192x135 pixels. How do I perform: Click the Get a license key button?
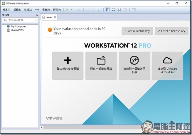pyautogui.click(x=137, y=31)
